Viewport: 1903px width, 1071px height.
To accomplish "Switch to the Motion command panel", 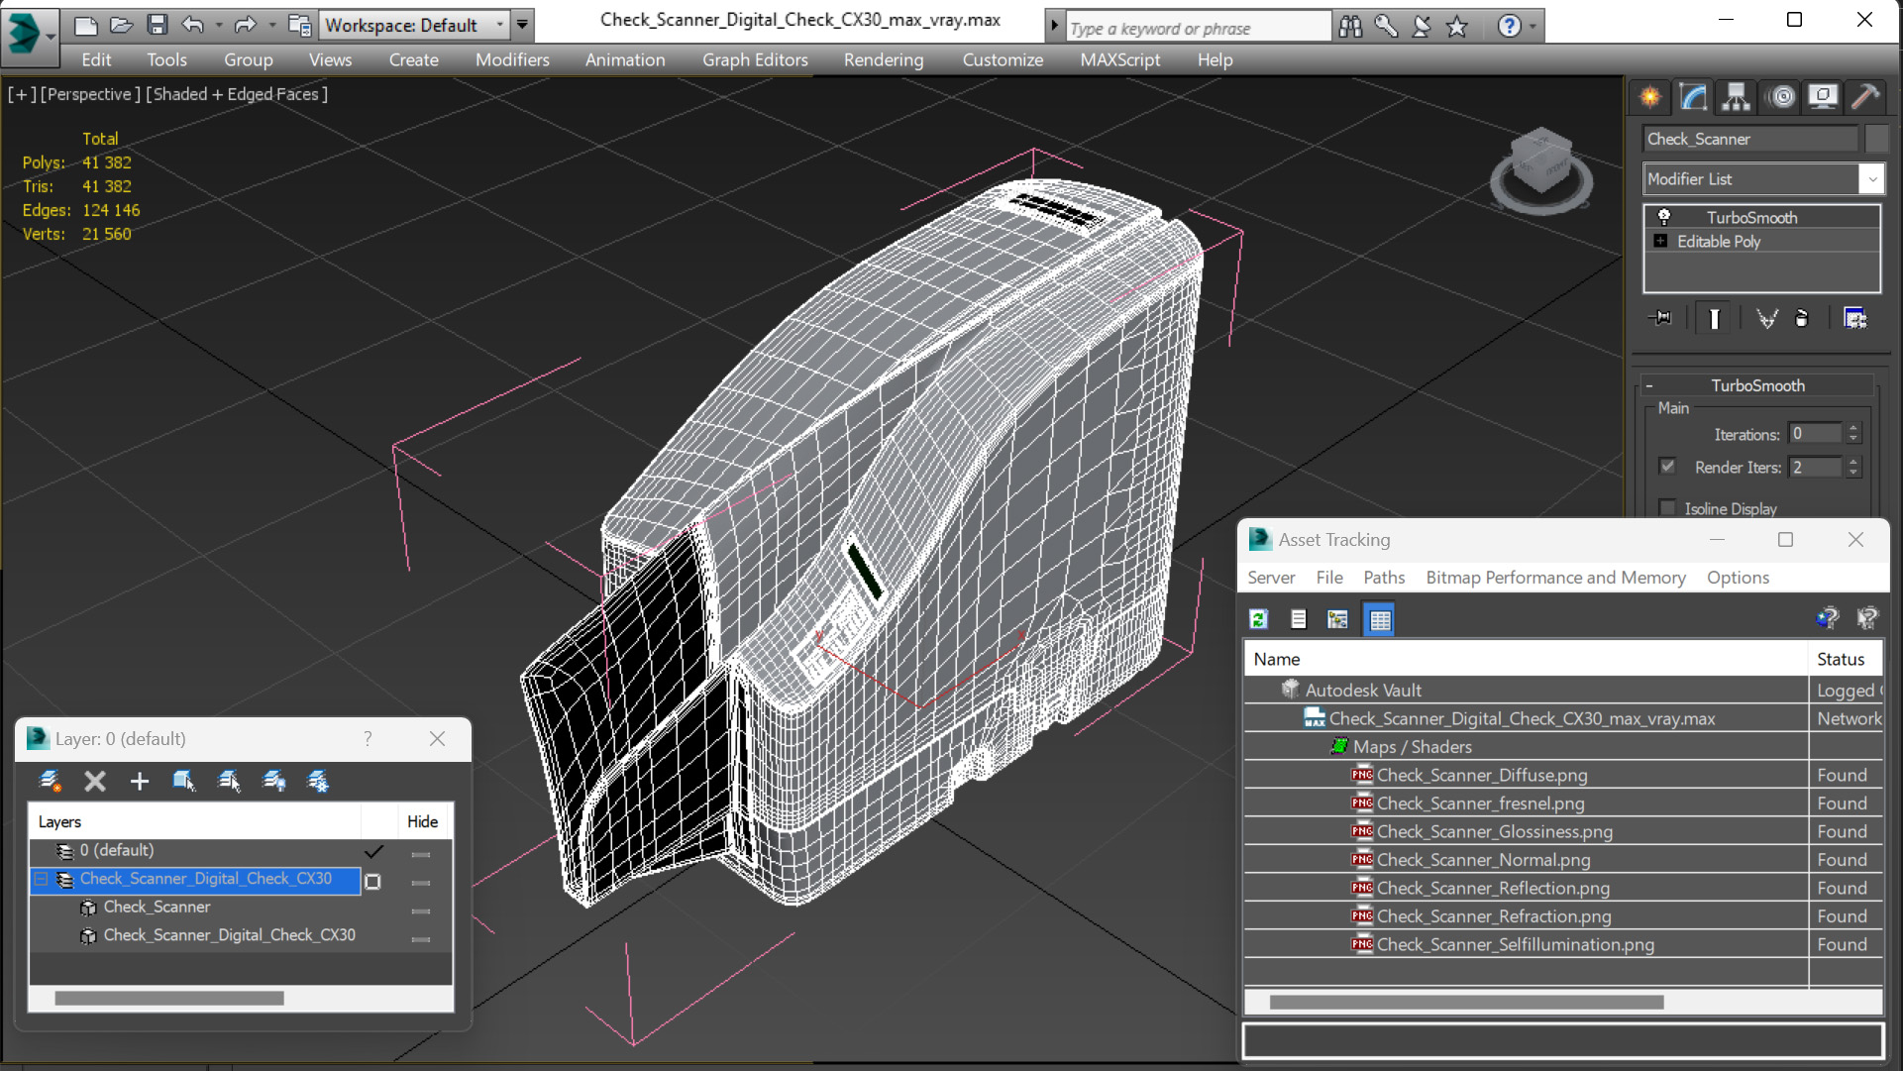I will [1781, 96].
